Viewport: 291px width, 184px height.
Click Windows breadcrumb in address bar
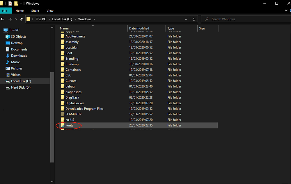pyautogui.click(x=85, y=19)
